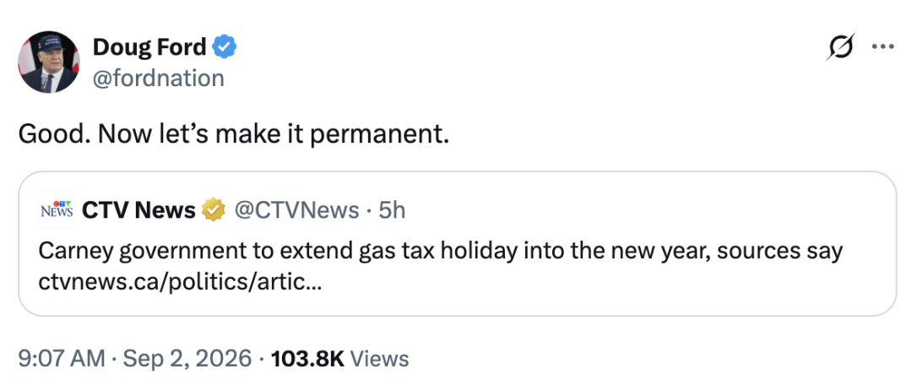The image size is (912, 385).
Task: Open the ctvnews.ca/politics article link
Action: point(180,283)
